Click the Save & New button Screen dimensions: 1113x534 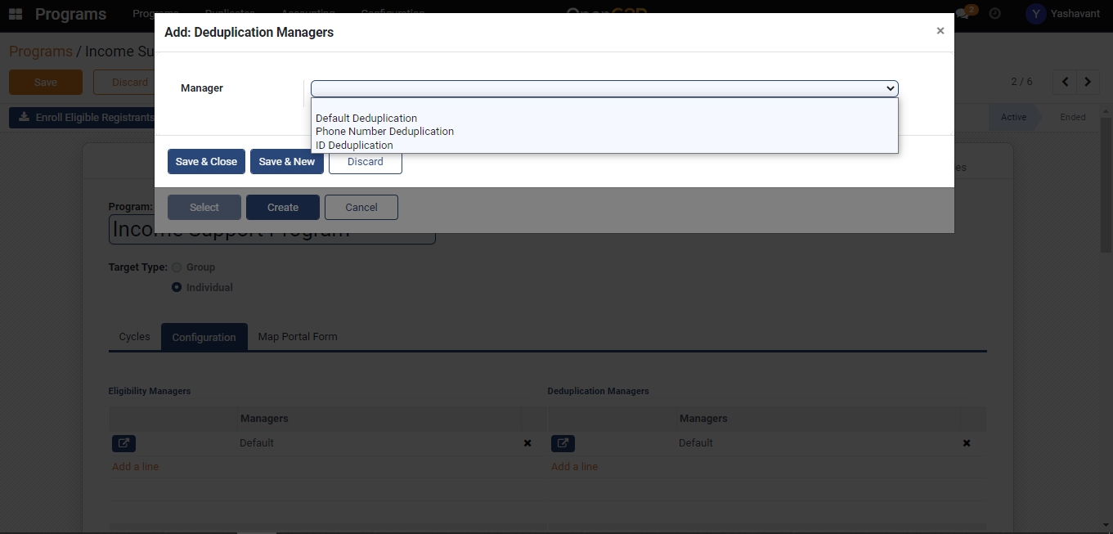[286, 162]
